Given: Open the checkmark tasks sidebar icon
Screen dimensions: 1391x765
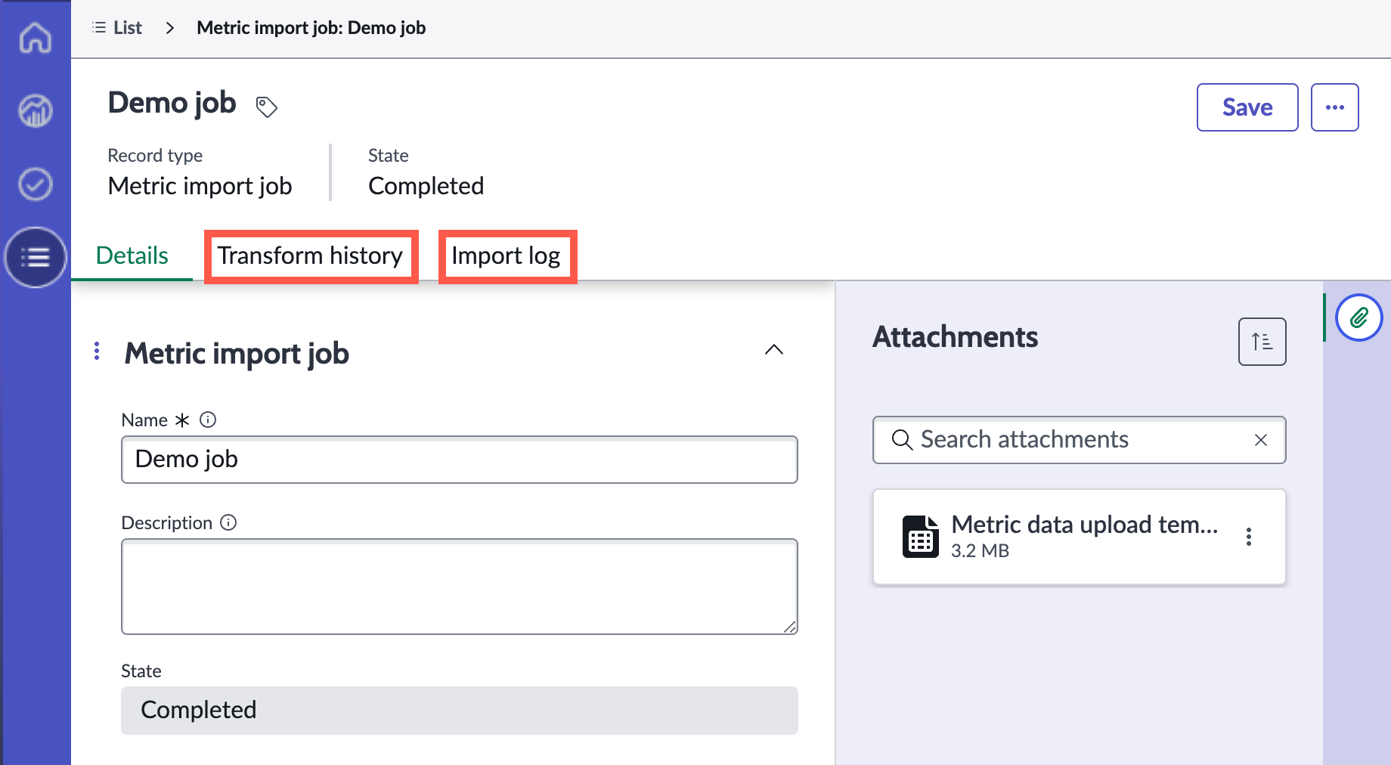Looking at the screenshot, I should (35, 184).
